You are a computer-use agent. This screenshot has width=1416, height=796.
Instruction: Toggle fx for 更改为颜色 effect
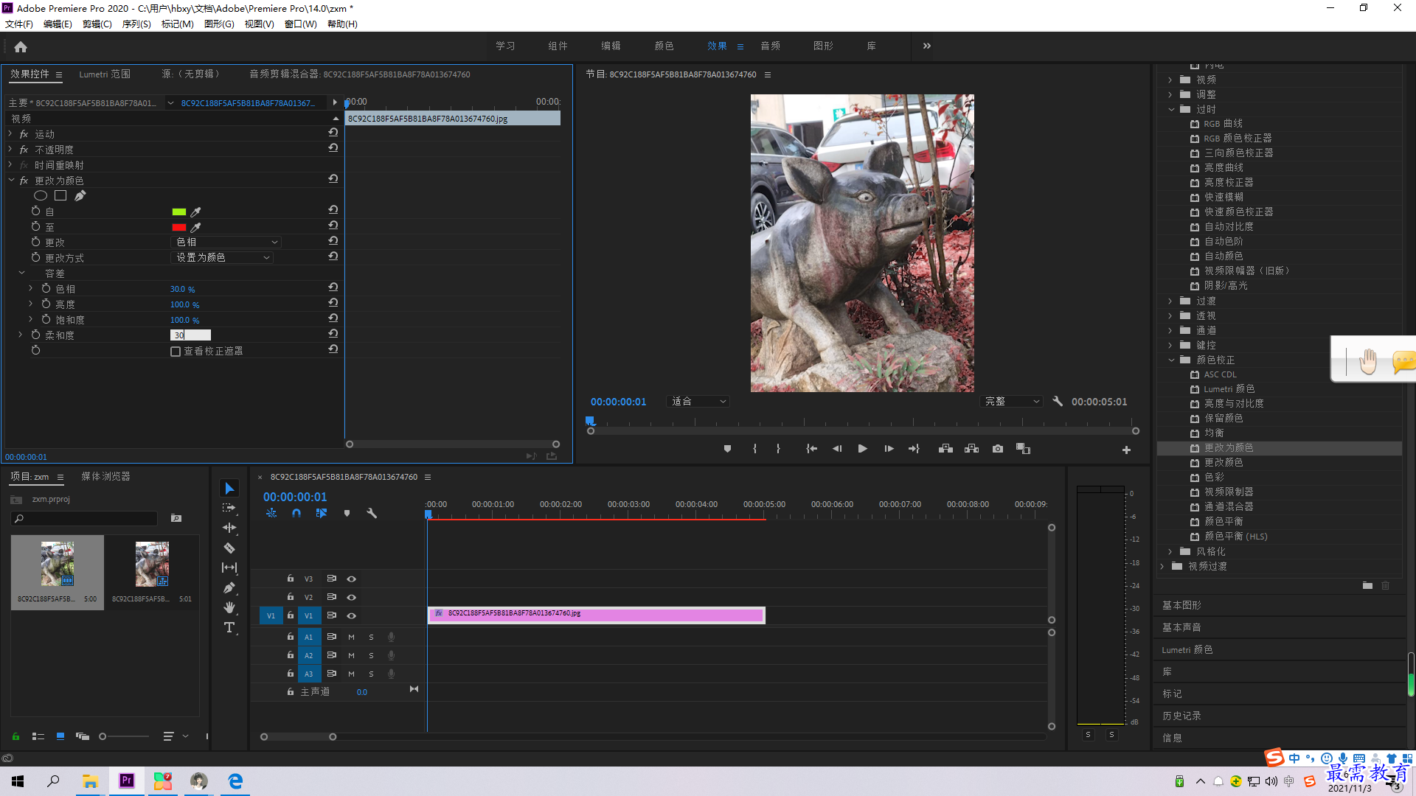pyautogui.click(x=24, y=181)
